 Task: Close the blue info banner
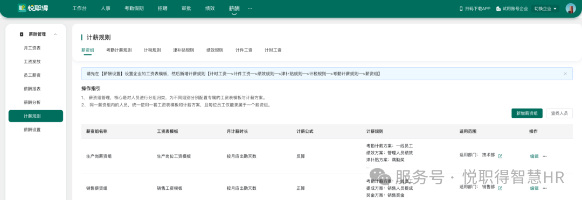click(x=565, y=74)
